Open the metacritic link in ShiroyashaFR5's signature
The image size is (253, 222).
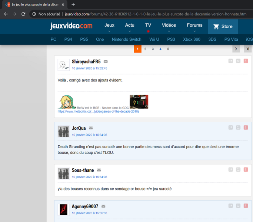pos(98,111)
